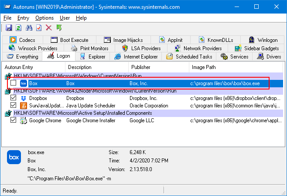Switch to the AppInit tab
The width and height of the screenshot is (287, 196).
[x=171, y=40]
